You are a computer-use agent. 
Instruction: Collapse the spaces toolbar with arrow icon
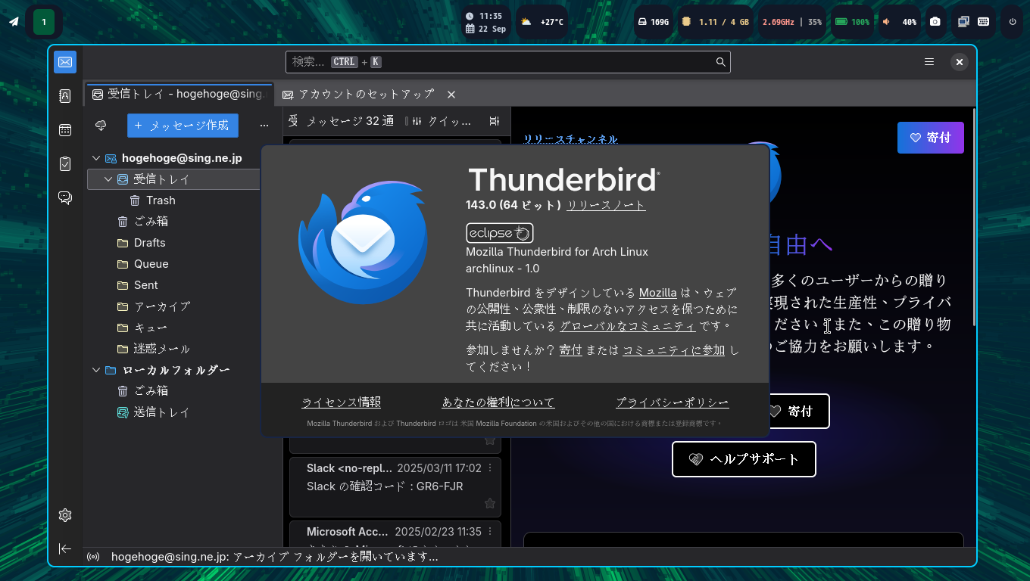coord(65,548)
